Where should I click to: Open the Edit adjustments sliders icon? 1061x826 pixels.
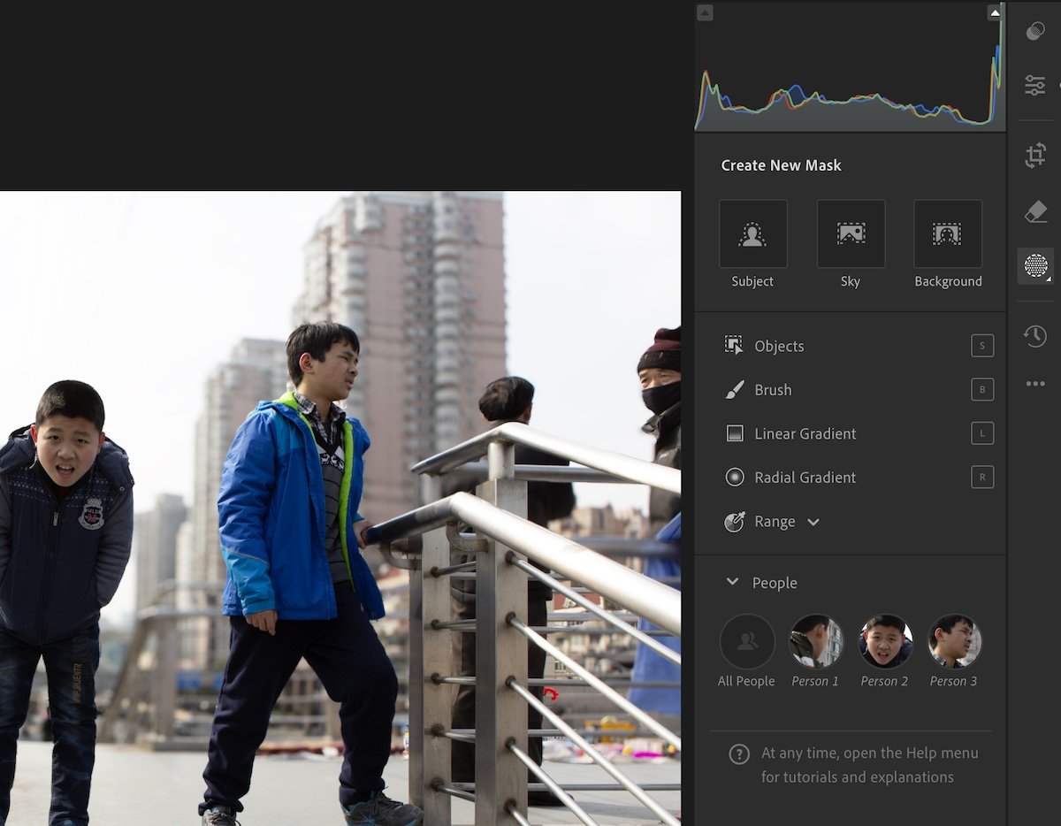click(1034, 85)
